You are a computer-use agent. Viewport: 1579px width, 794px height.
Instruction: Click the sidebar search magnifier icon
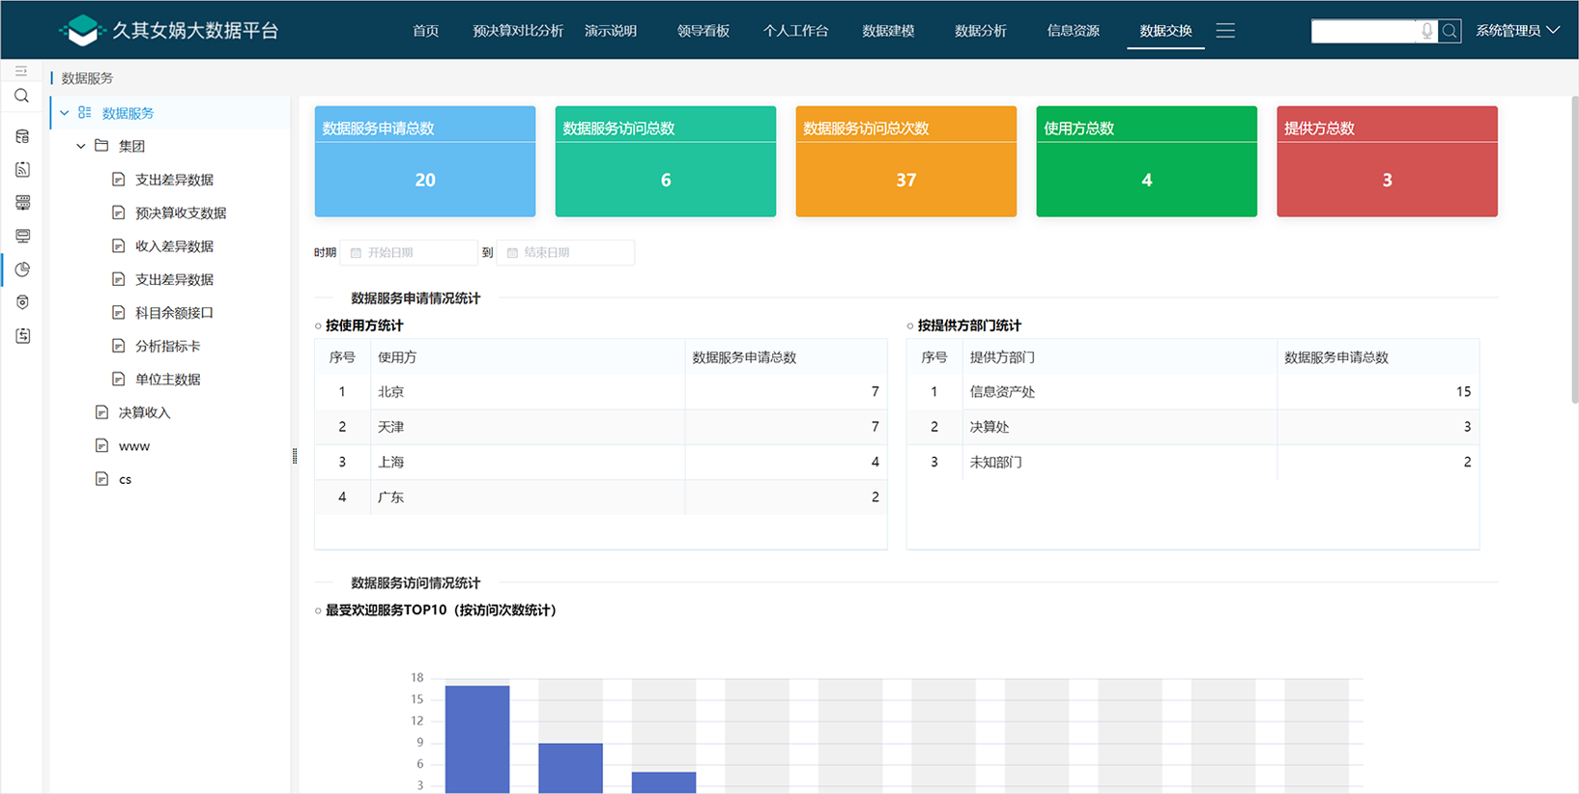pyautogui.click(x=21, y=97)
